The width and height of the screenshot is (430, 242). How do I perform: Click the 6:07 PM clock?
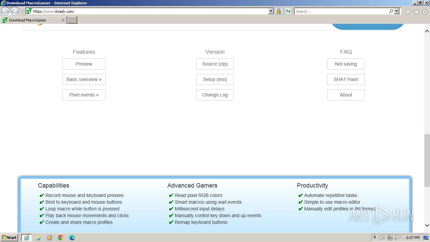413,238
